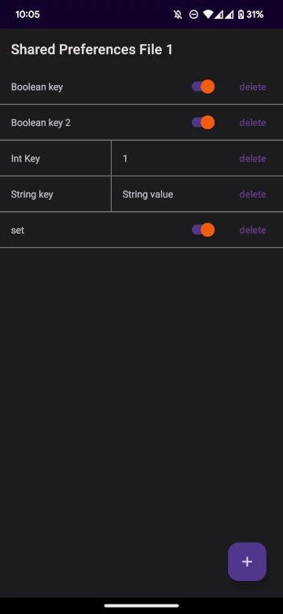The width and height of the screenshot is (283, 614).
Task: Tap the battery status icon
Action: [x=241, y=15]
